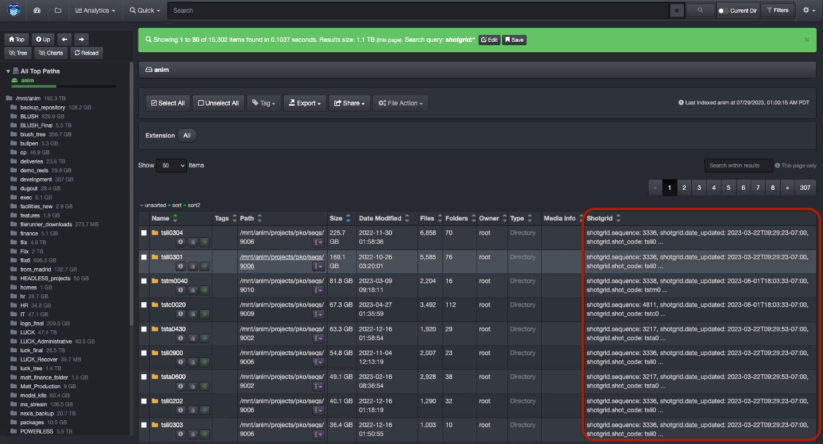Click Select All above the results table

coord(168,103)
